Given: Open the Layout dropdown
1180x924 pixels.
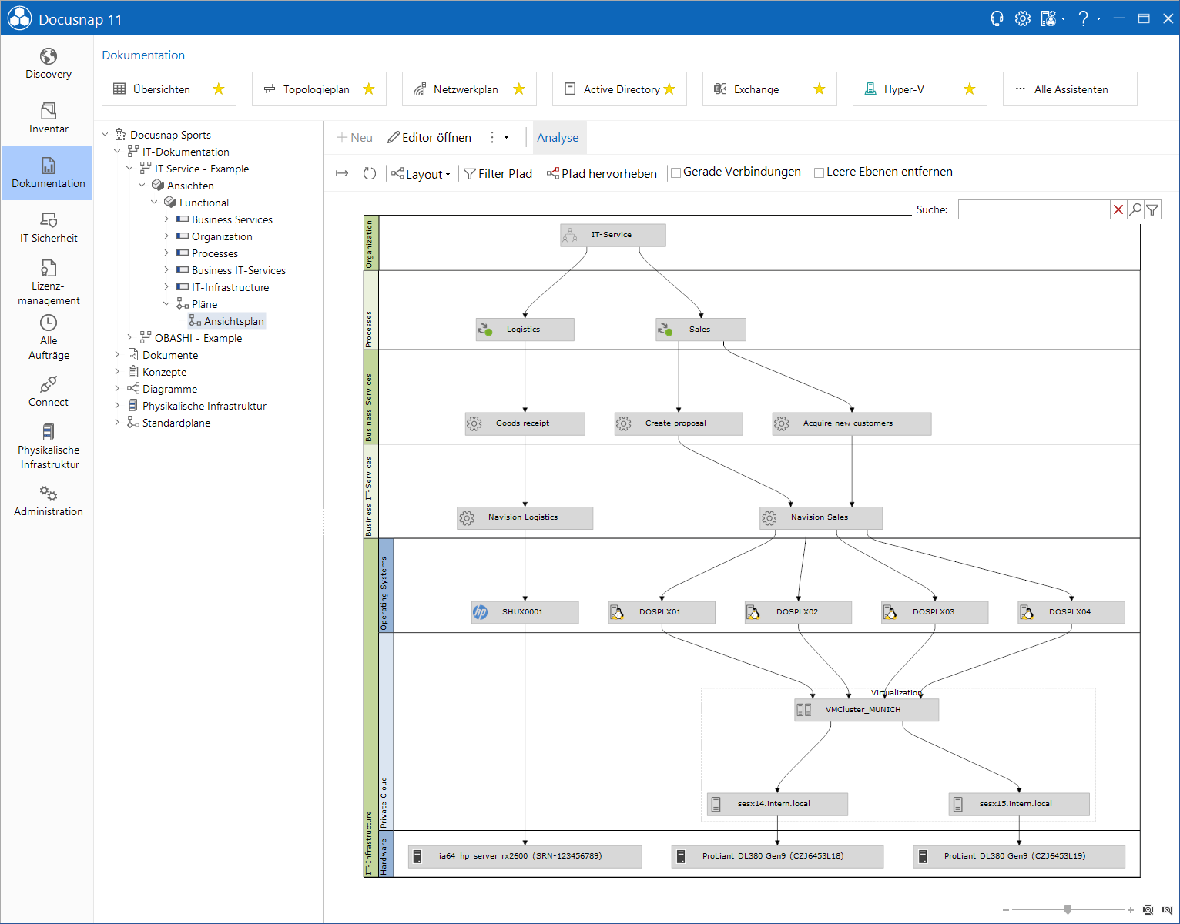Looking at the screenshot, I should [x=421, y=174].
